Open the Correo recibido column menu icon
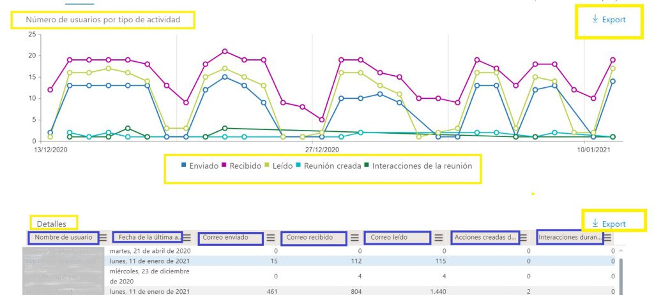 coord(354,238)
